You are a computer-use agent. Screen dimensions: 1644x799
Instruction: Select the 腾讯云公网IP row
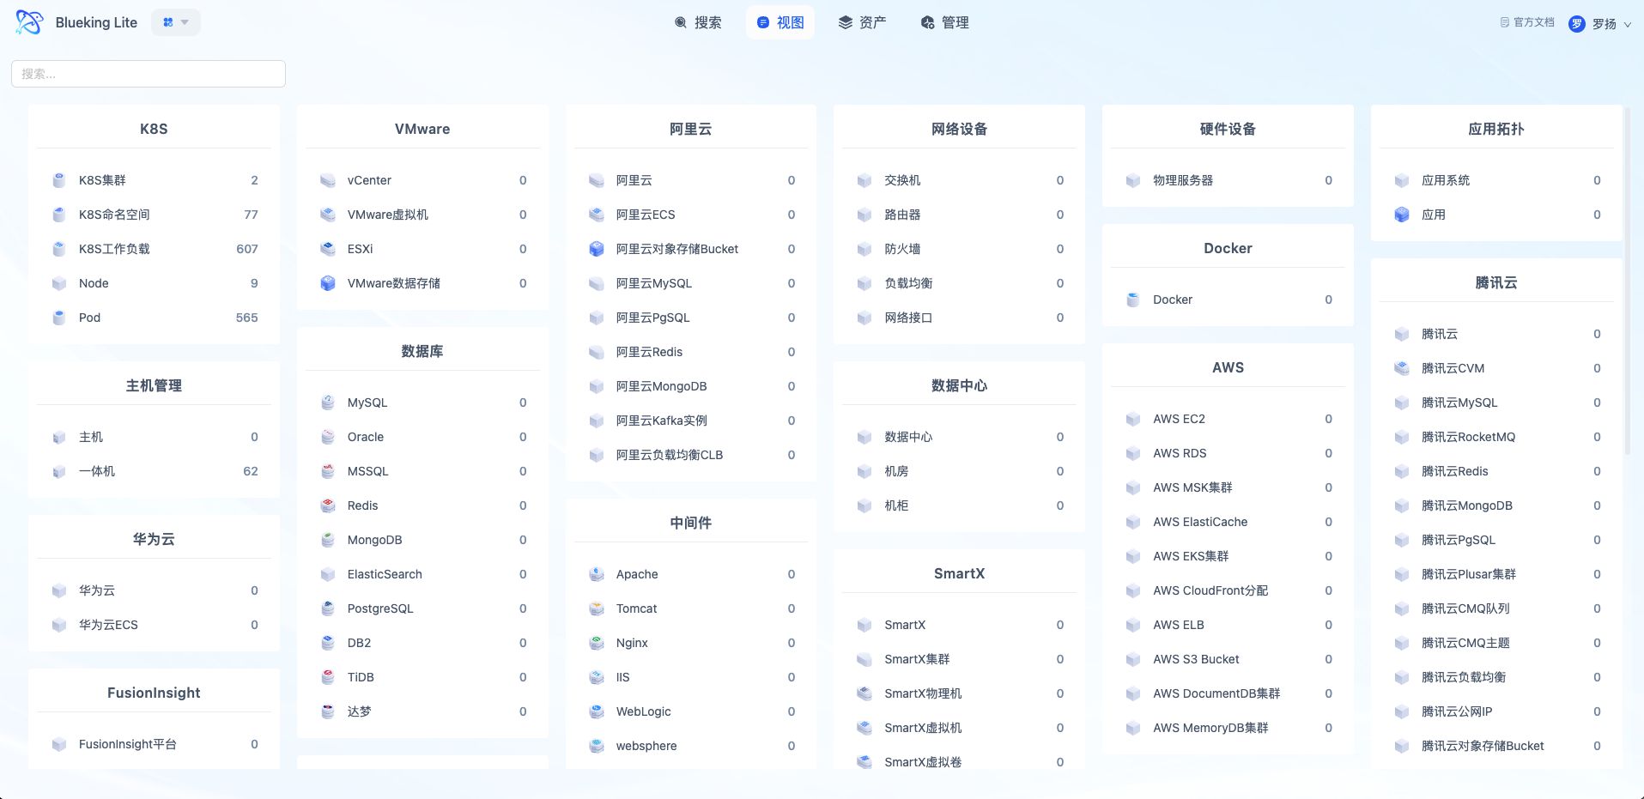point(1497,711)
